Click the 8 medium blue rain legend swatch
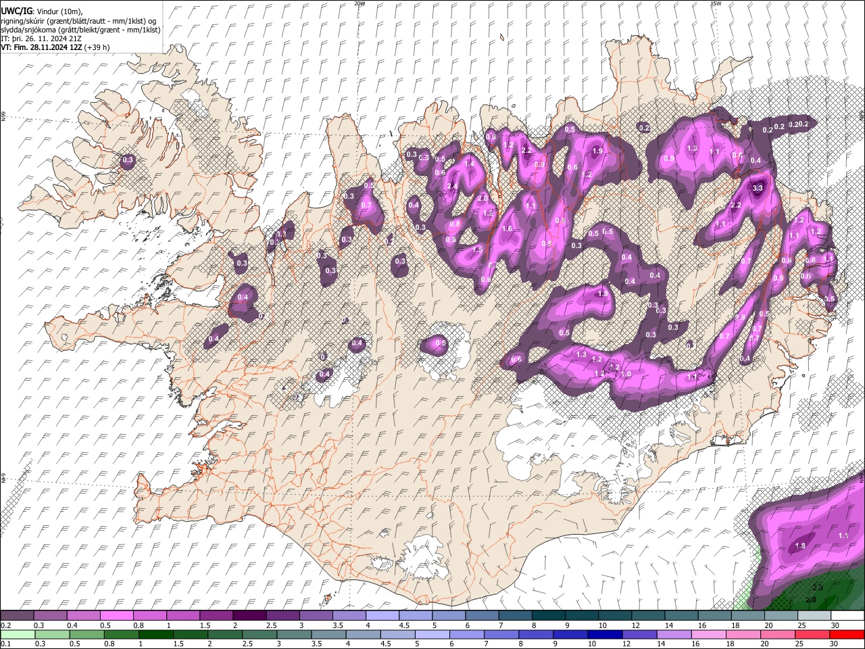 coord(537,634)
